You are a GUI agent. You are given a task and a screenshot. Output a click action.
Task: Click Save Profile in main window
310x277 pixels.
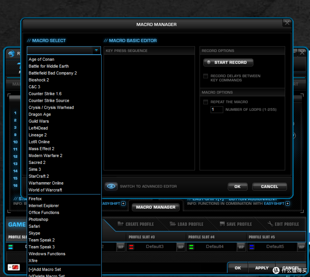click(x=236, y=224)
